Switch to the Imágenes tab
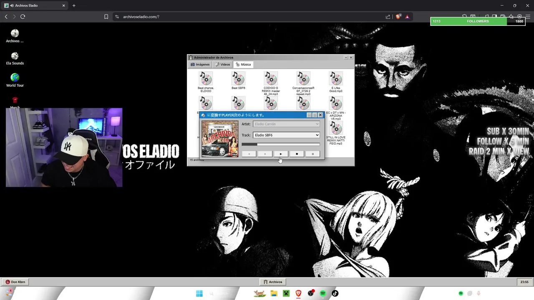The image size is (534, 300). click(200, 65)
